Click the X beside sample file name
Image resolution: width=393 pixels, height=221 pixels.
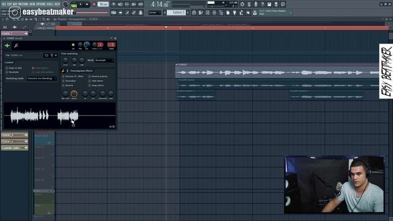coord(56,55)
